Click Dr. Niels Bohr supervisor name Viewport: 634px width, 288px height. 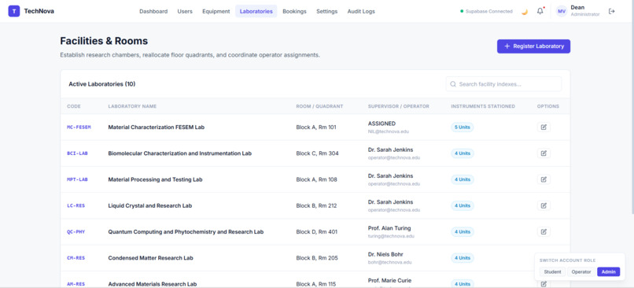click(385, 254)
